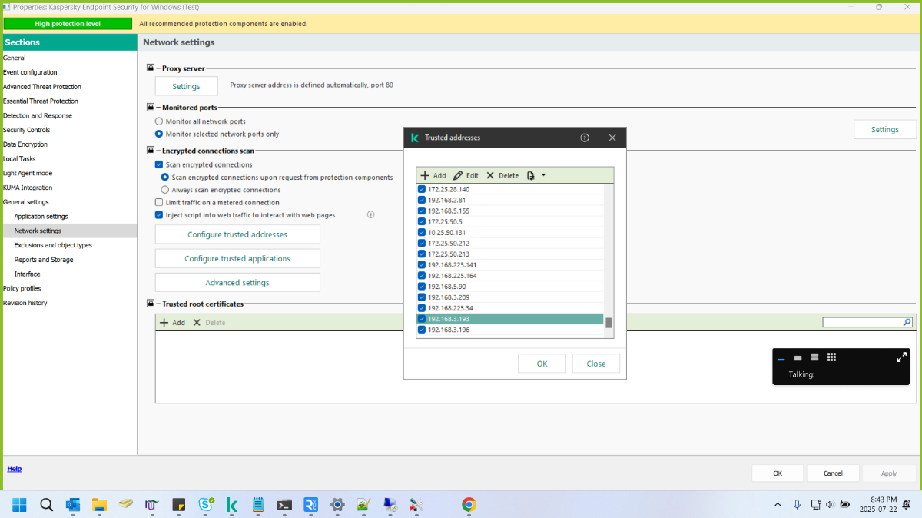Image resolution: width=922 pixels, height=518 pixels.
Task: Enable Limit traffic on a metered connection
Action: coord(159,202)
